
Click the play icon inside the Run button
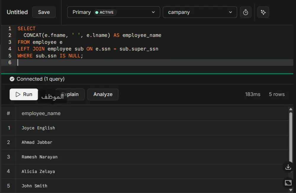(18, 94)
